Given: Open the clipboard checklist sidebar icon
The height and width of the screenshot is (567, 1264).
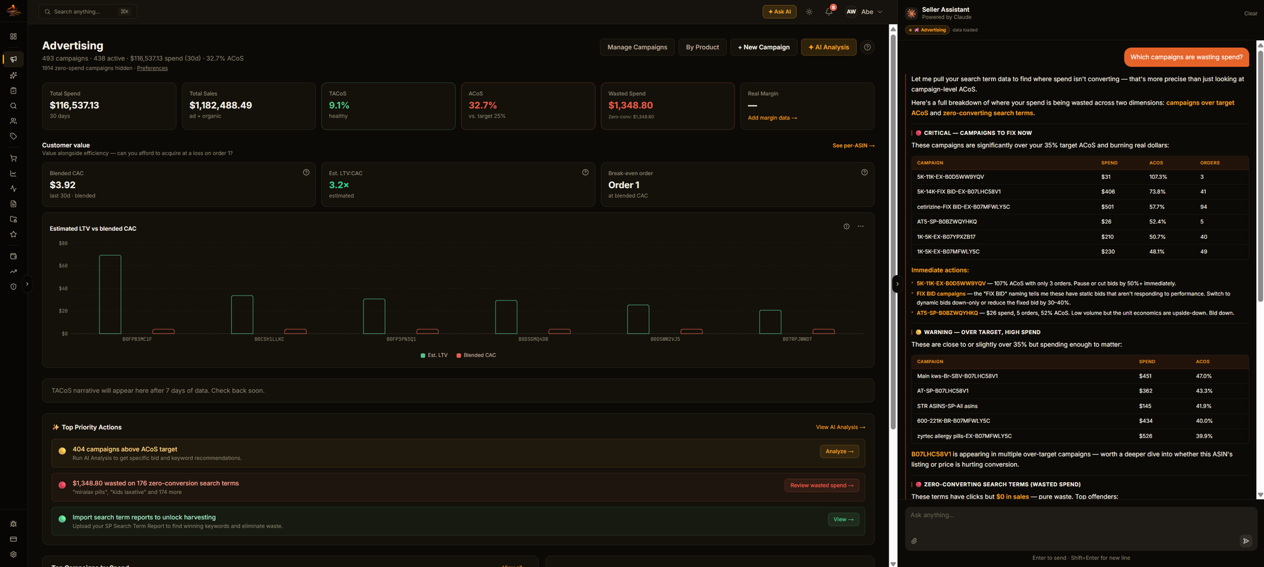Looking at the screenshot, I should (13, 91).
